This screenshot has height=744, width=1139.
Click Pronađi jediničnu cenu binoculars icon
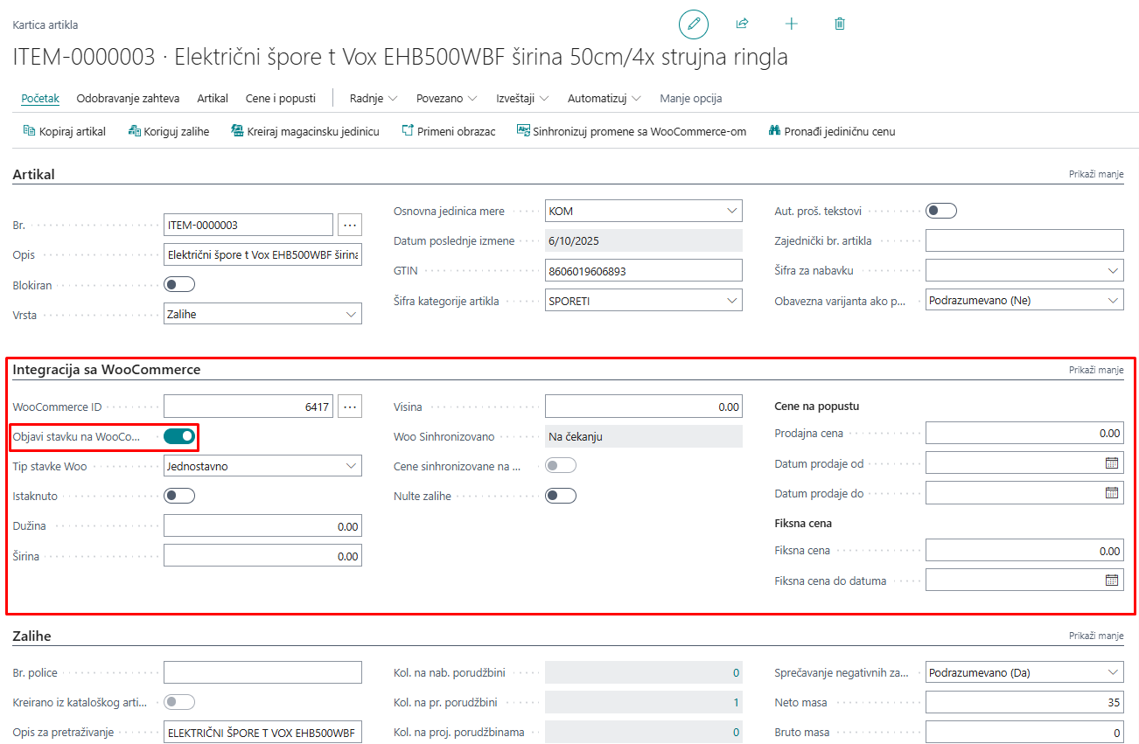coord(774,131)
